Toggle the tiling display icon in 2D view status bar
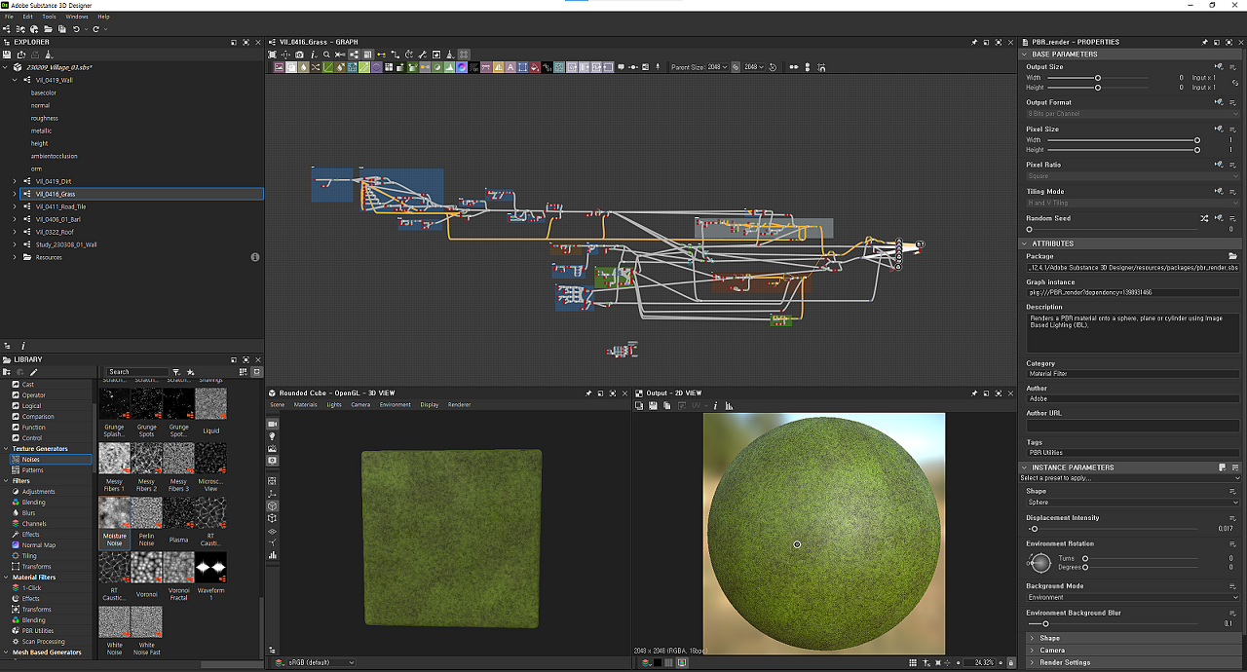The height and width of the screenshot is (672, 1247). coord(913,662)
